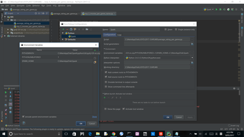This screenshot has height=137, width=244.
Task: Enable Emulate terminal in output console
Action: tap(106, 82)
